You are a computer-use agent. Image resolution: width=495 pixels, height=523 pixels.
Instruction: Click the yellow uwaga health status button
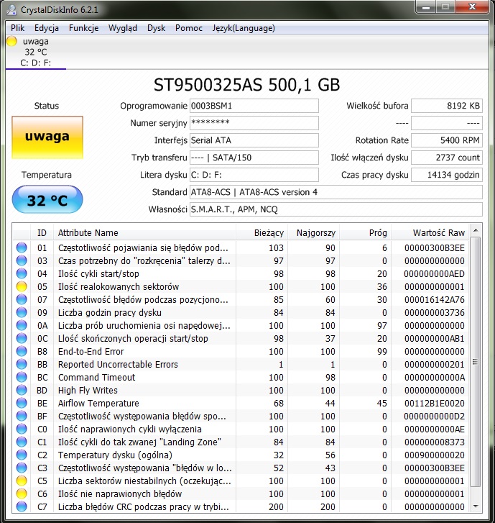point(47,137)
